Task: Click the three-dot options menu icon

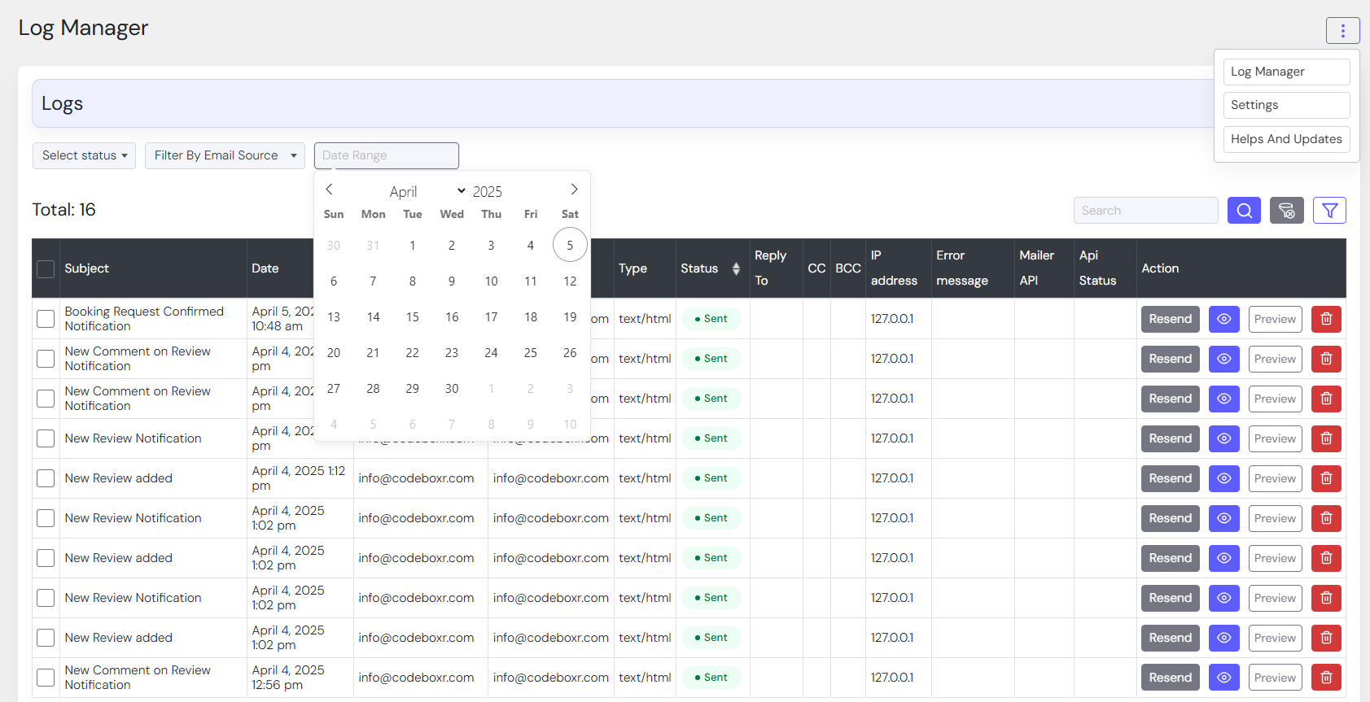Action: click(x=1342, y=31)
